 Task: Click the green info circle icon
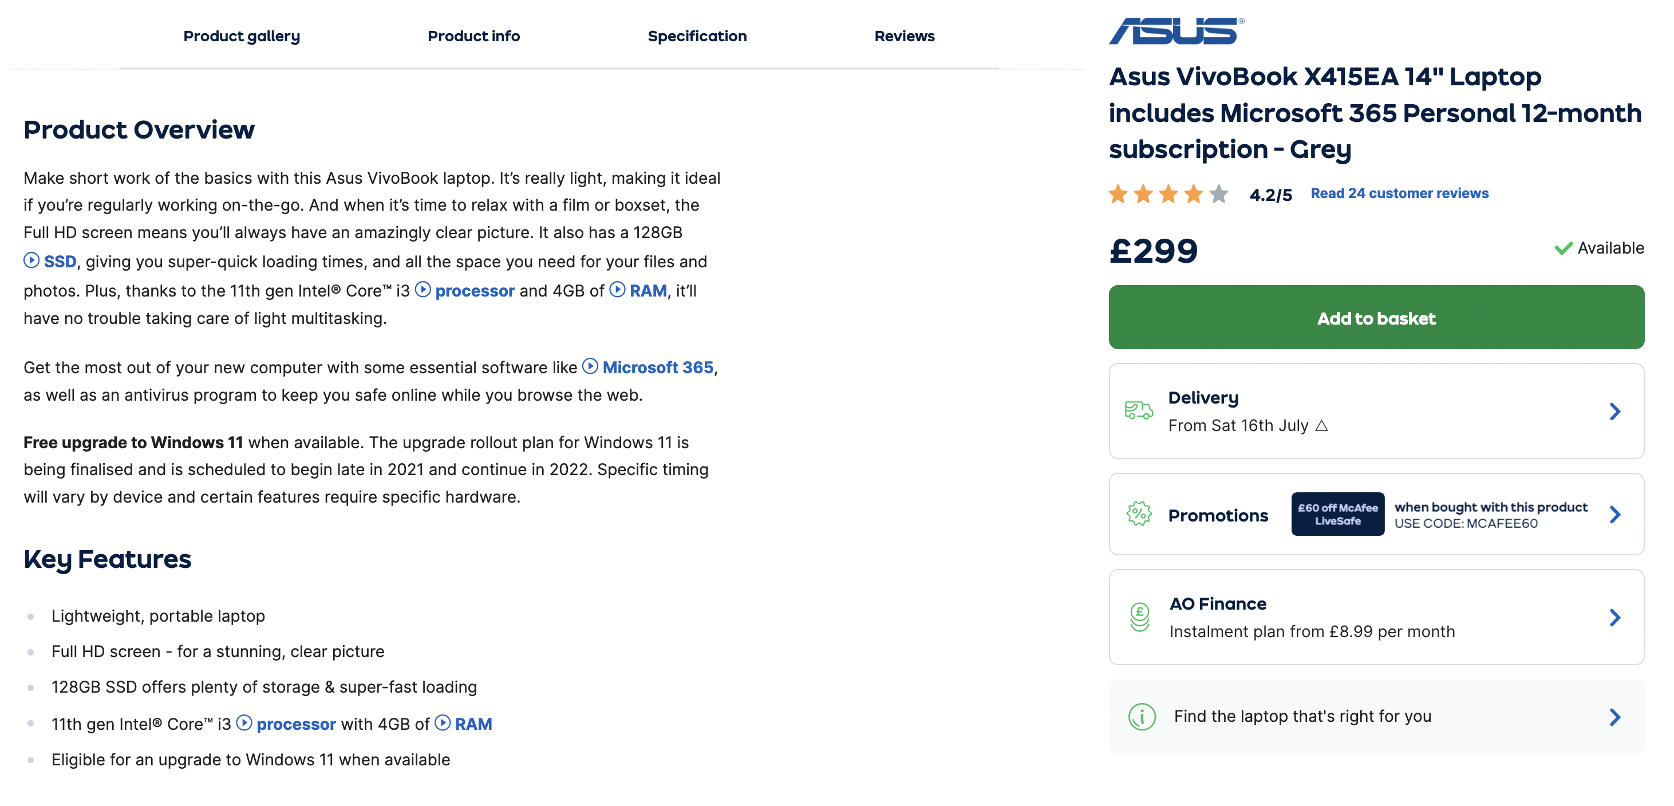coord(1142,717)
